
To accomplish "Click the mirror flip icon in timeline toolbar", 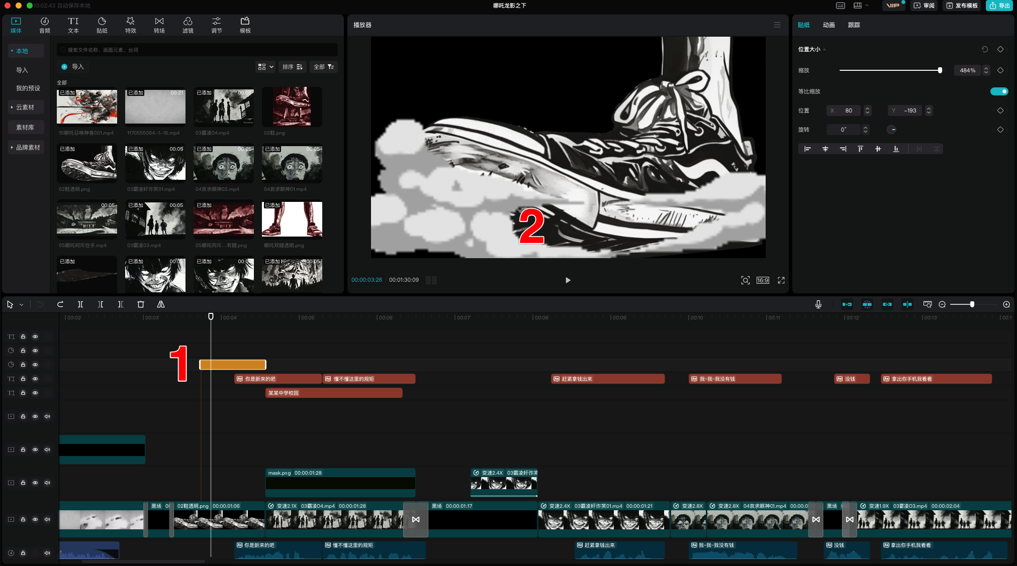I will 161,304.
